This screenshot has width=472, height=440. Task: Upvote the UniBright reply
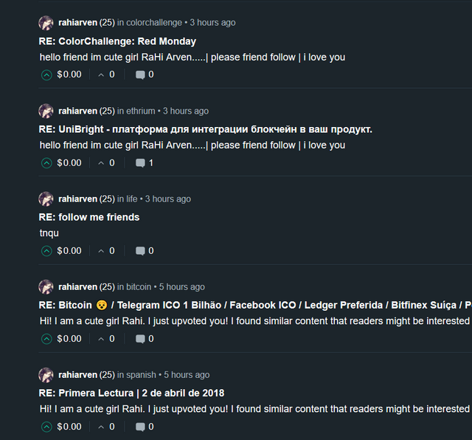[x=46, y=162]
